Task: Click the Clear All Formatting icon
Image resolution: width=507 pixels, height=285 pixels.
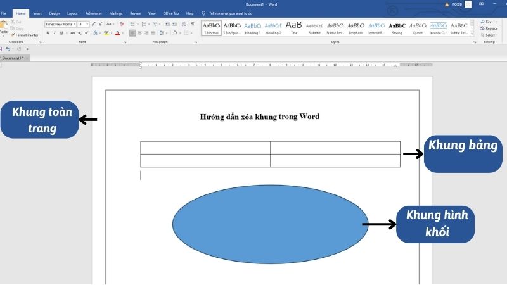Action: [121, 24]
